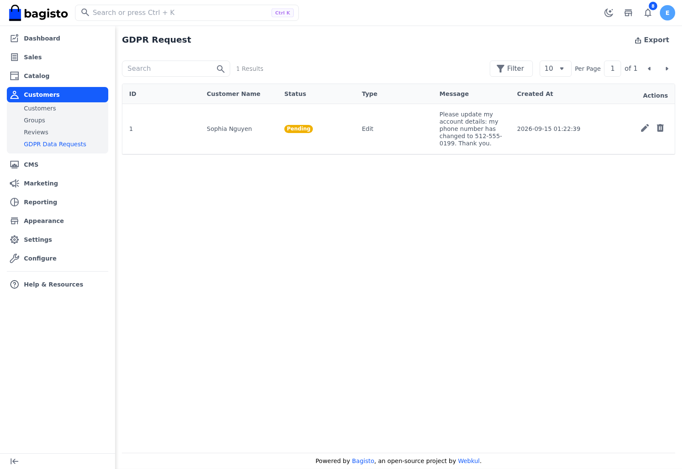Open the Dashboard menu
The image size is (682, 469).
click(x=58, y=38)
